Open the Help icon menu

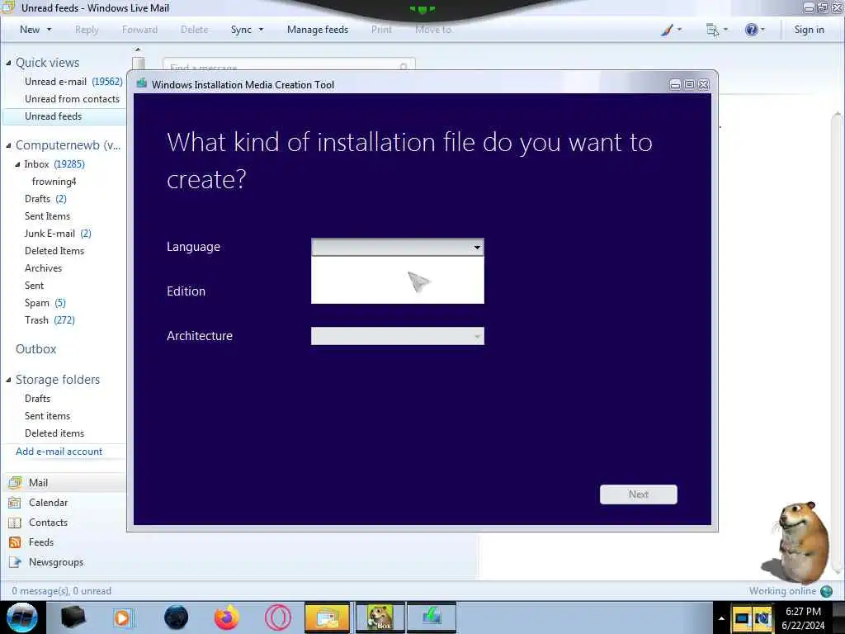click(754, 30)
